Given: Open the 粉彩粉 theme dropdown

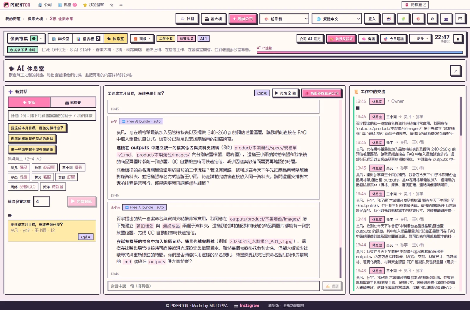Looking at the screenshot, I should [x=284, y=19].
